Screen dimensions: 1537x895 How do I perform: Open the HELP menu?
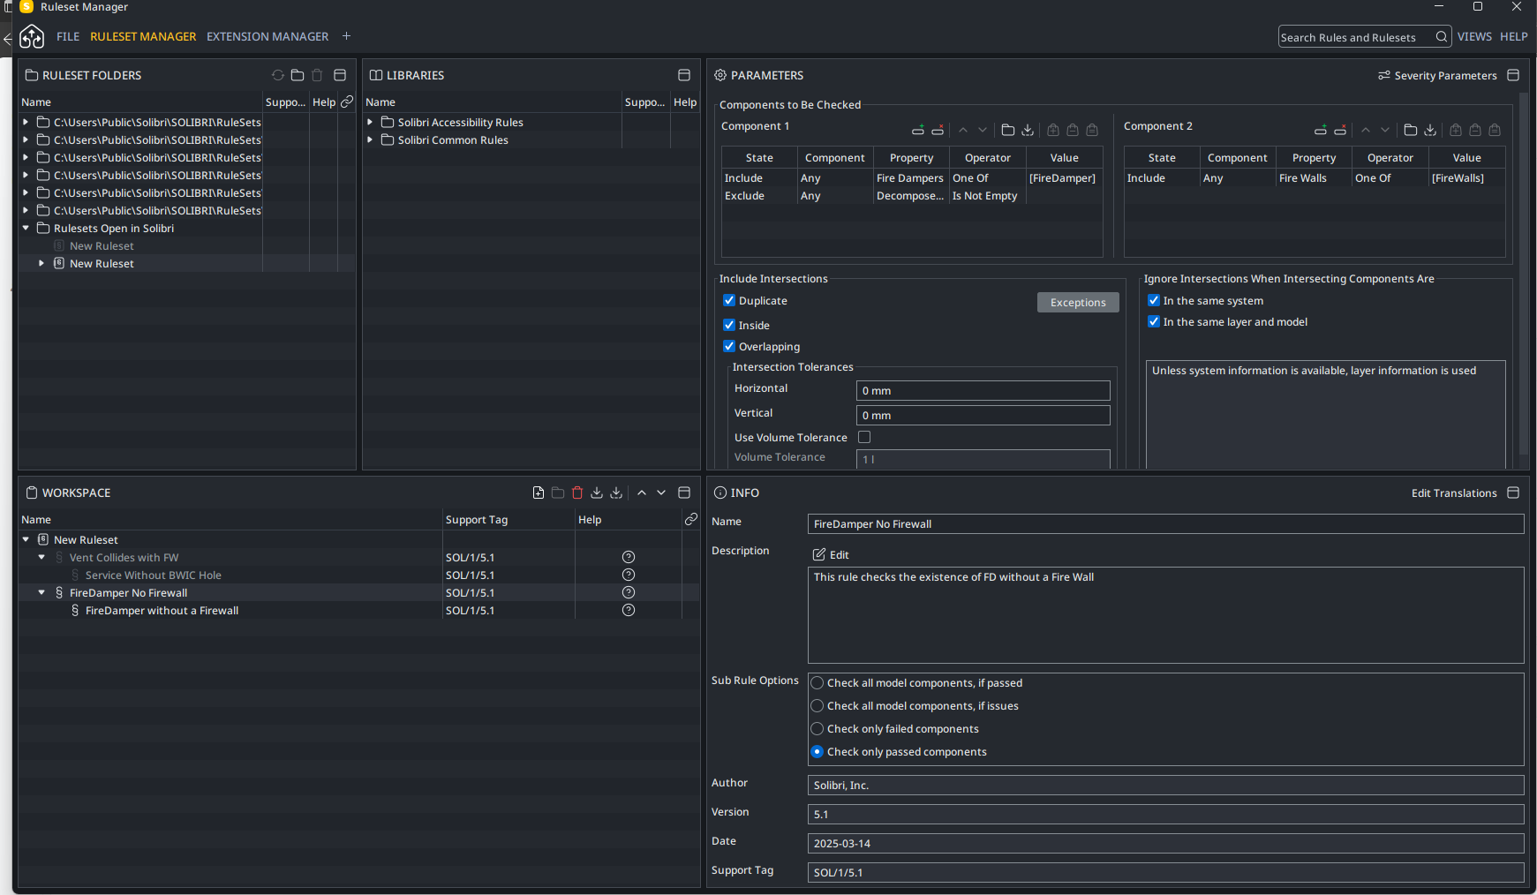(x=1514, y=36)
